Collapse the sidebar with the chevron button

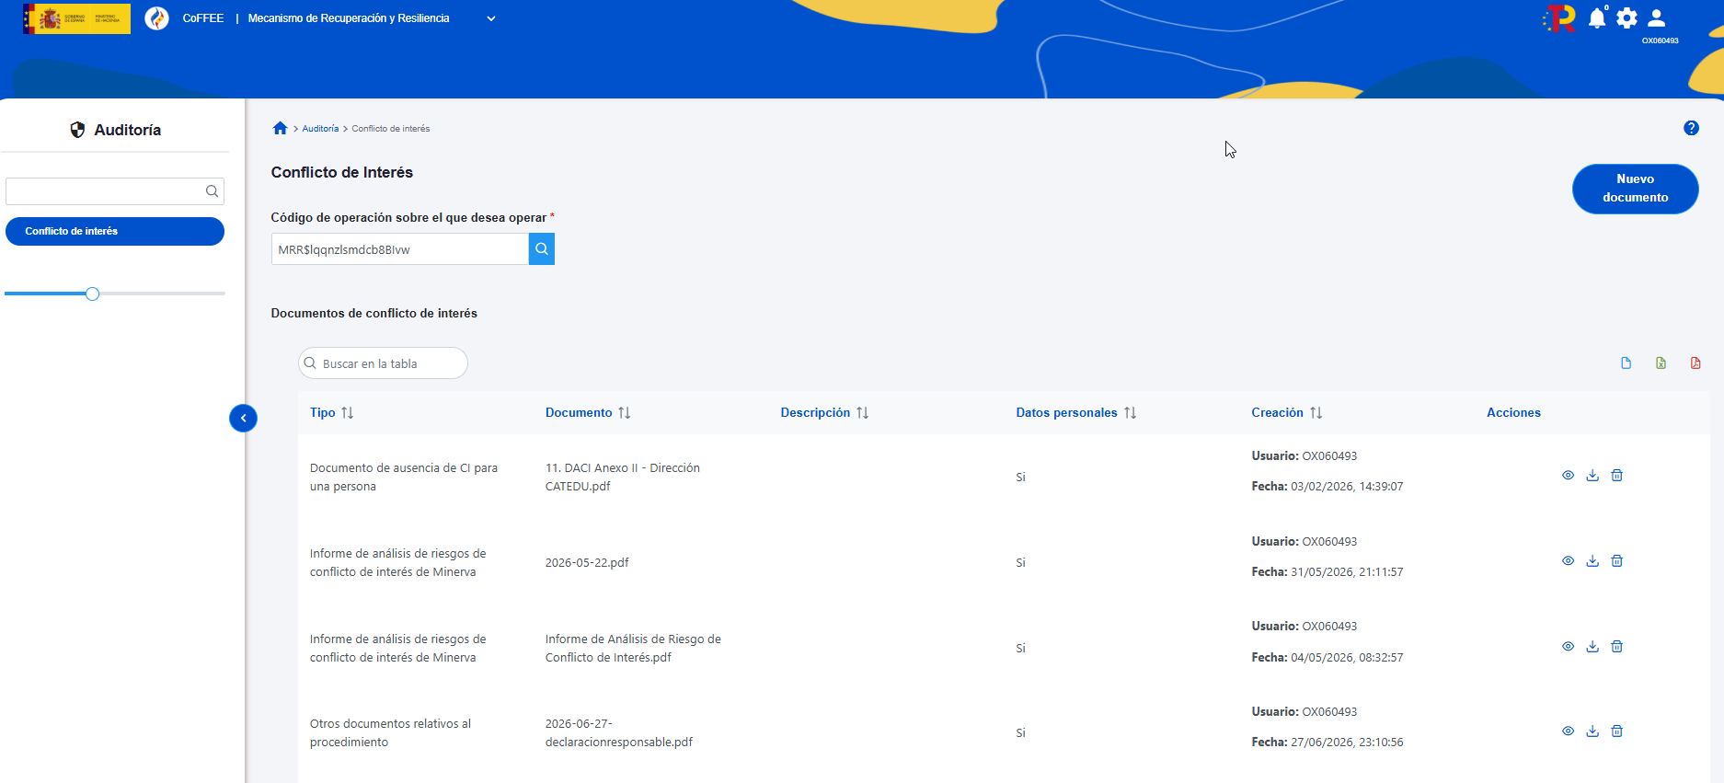(243, 419)
